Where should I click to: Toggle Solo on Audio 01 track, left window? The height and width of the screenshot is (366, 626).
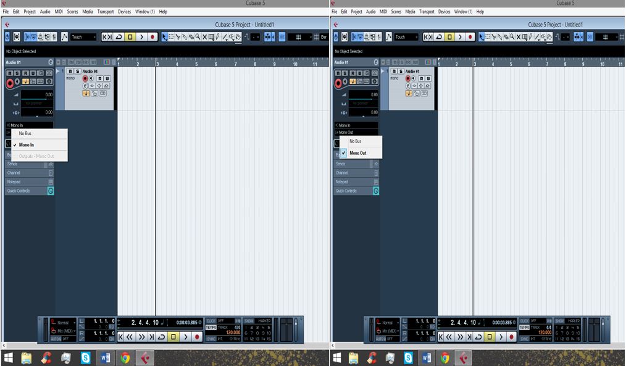(77, 71)
